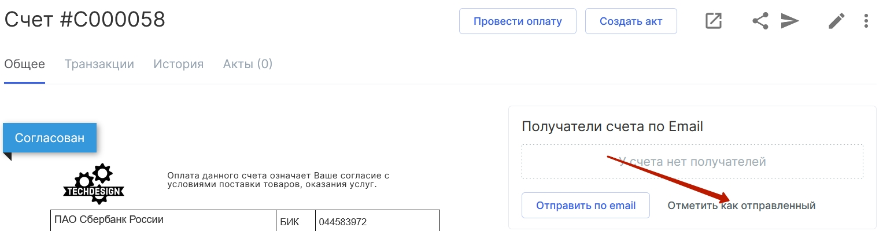
Task: Edit invoice with pencil icon
Action: click(x=836, y=21)
